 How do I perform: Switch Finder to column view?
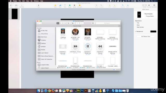(x=63, y=23)
